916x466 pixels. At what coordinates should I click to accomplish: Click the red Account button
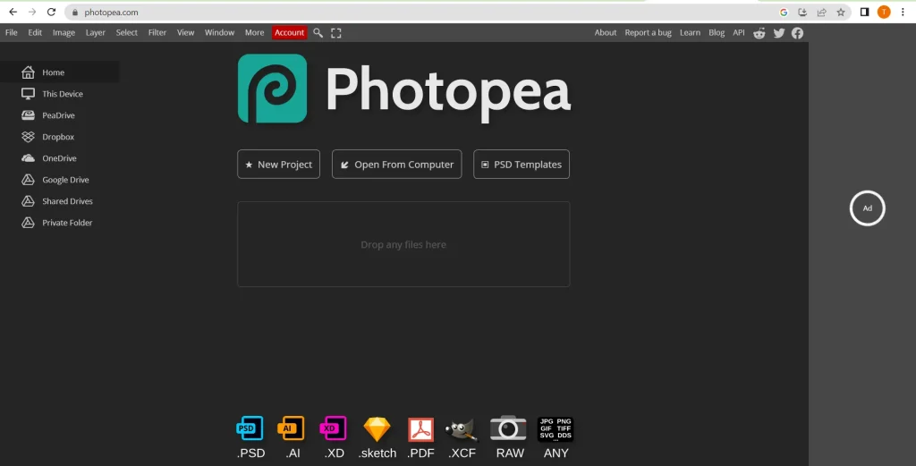tap(289, 33)
